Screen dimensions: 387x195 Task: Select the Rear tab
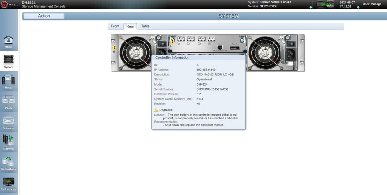click(130, 26)
